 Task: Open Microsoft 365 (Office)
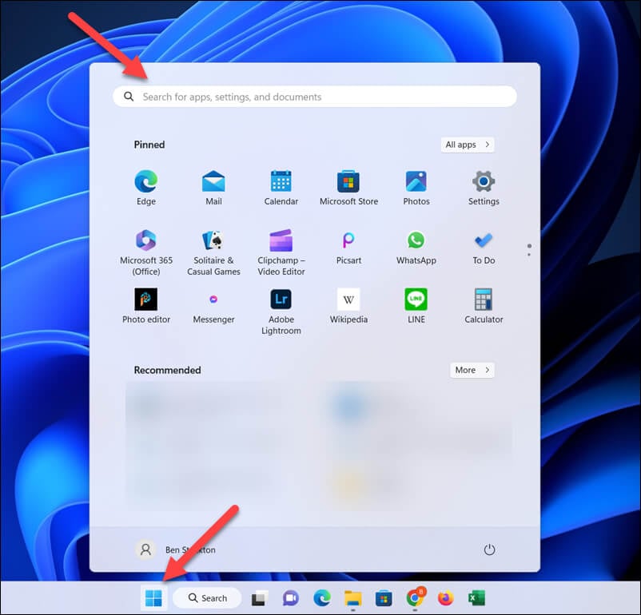coord(146,252)
